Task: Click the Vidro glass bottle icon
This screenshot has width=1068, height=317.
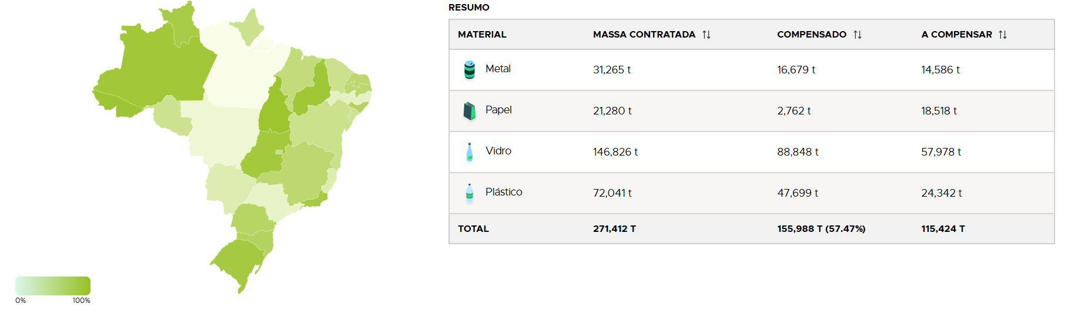Action: point(469,152)
